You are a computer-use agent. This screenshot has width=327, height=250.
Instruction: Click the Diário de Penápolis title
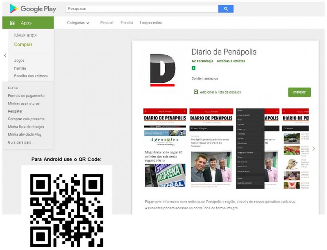click(224, 52)
